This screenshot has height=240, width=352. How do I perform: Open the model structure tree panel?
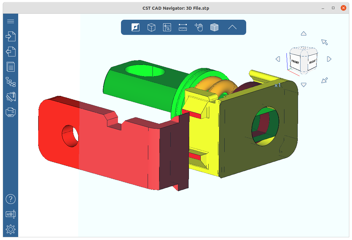tap(11, 82)
